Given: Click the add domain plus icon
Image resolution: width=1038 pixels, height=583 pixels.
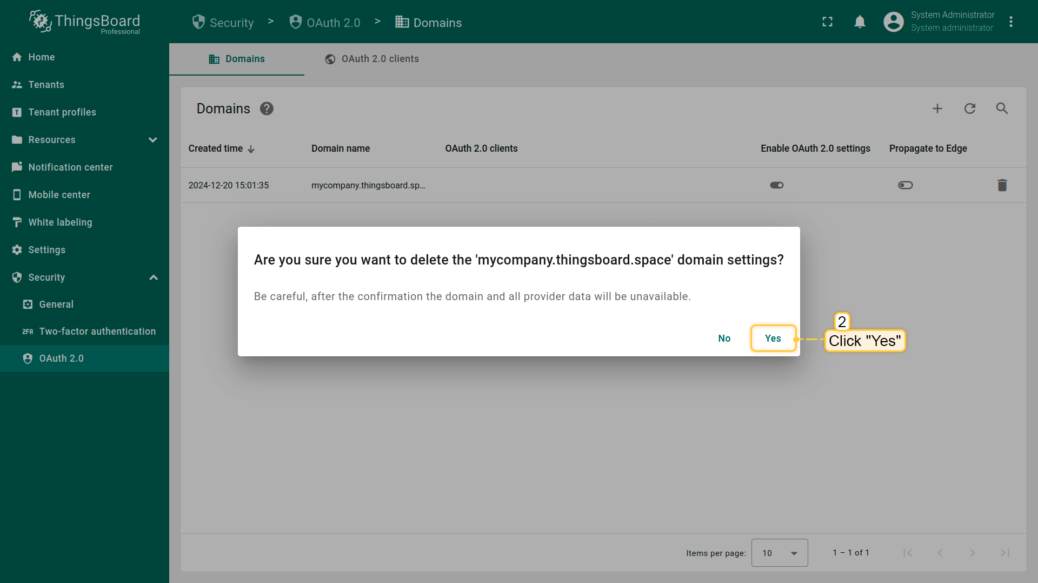Looking at the screenshot, I should (x=937, y=109).
